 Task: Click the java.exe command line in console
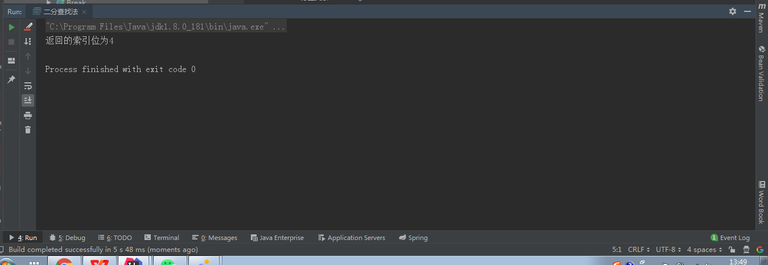click(x=165, y=27)
